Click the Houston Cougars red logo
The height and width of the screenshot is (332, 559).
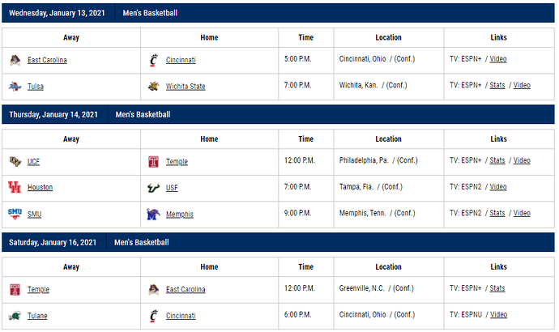[15, 187]
